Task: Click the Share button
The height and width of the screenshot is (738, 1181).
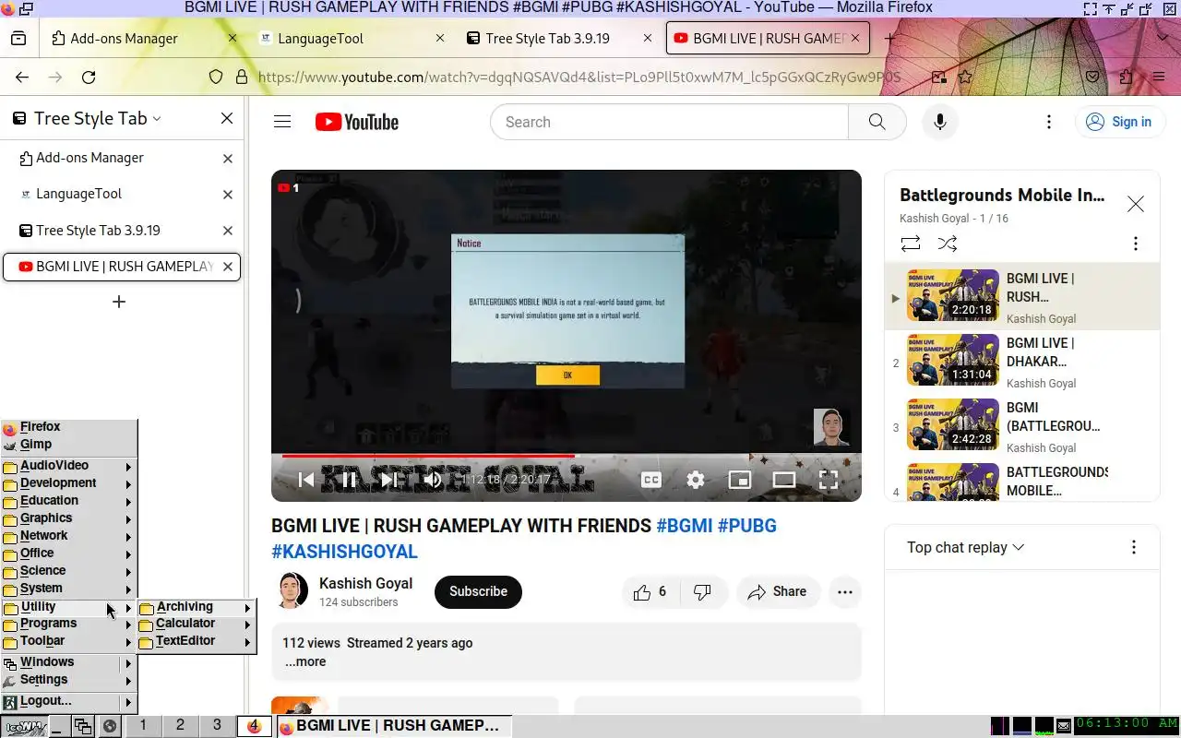Action: pos(778,592)
